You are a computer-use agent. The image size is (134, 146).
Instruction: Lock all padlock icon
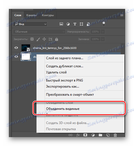[57, 39]
